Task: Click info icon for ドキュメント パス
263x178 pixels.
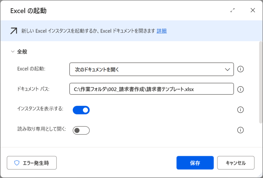Action: [240, 90]
